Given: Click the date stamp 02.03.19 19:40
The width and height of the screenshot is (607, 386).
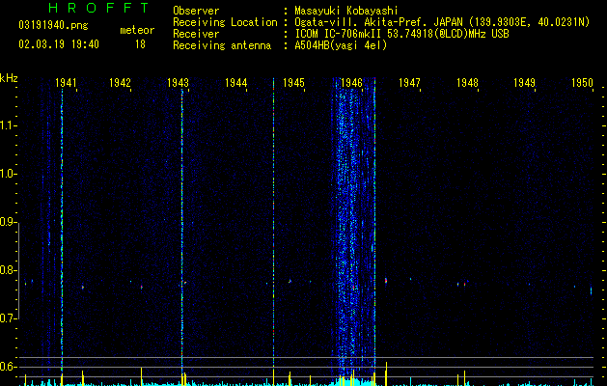Looking at the screenshot, I should click(59, 44).
